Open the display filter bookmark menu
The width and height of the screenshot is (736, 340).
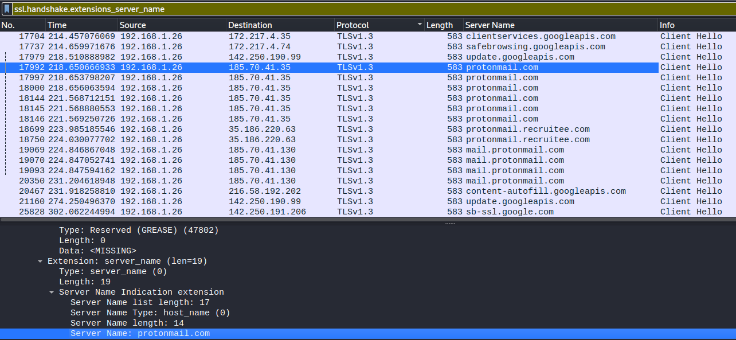pos(7,9)
